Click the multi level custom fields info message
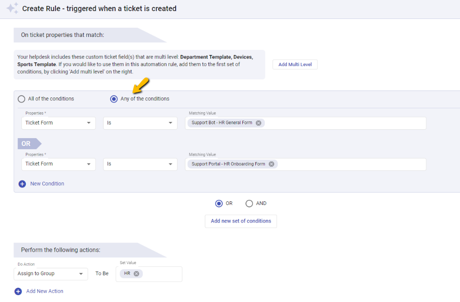This screenshot has height=302, width=460. point(139,65)
